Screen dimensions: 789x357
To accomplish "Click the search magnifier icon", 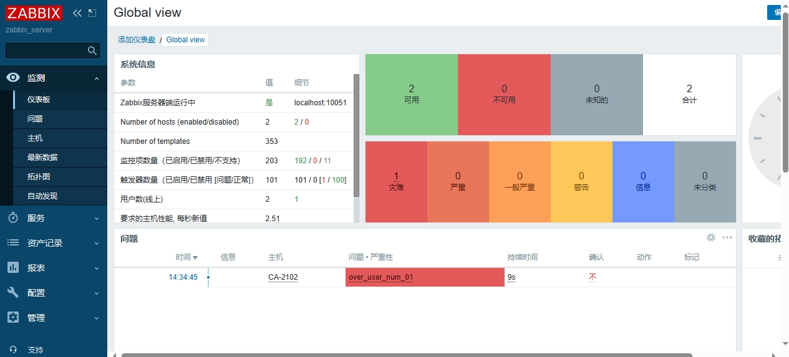I will 92,50.
